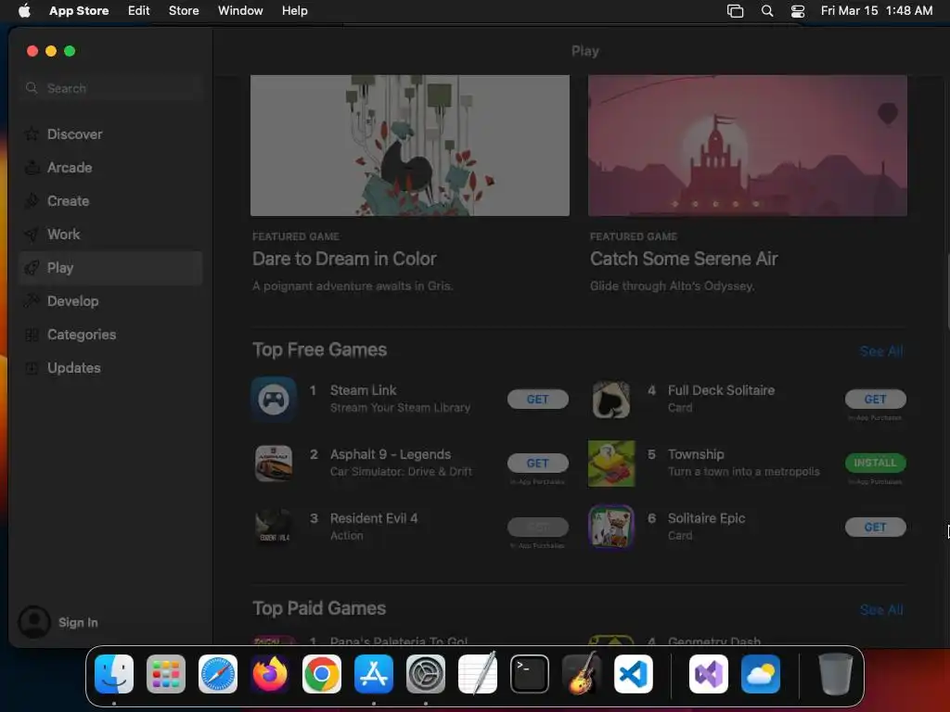950x712 pixels.
Task: Select the Play sidebar item
Action: [110, 268]
